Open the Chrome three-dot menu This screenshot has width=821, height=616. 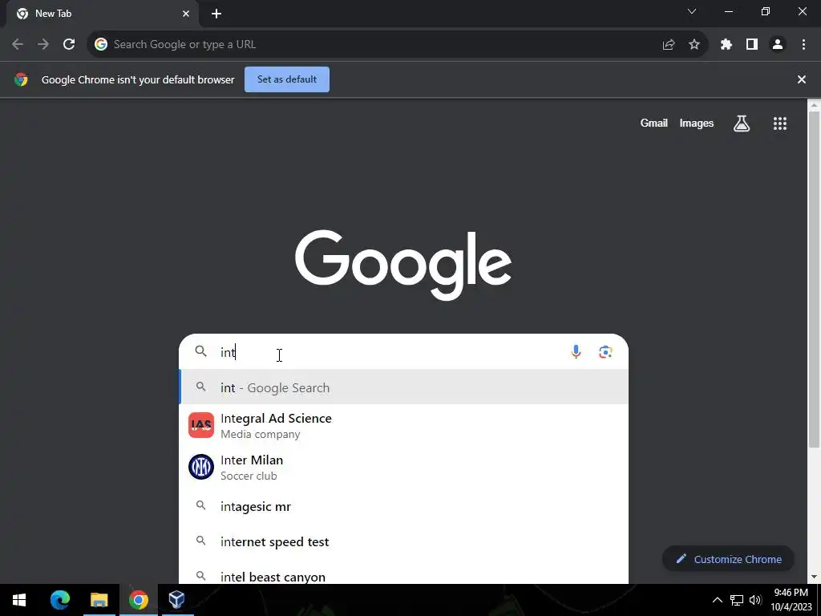coord(803,45)
